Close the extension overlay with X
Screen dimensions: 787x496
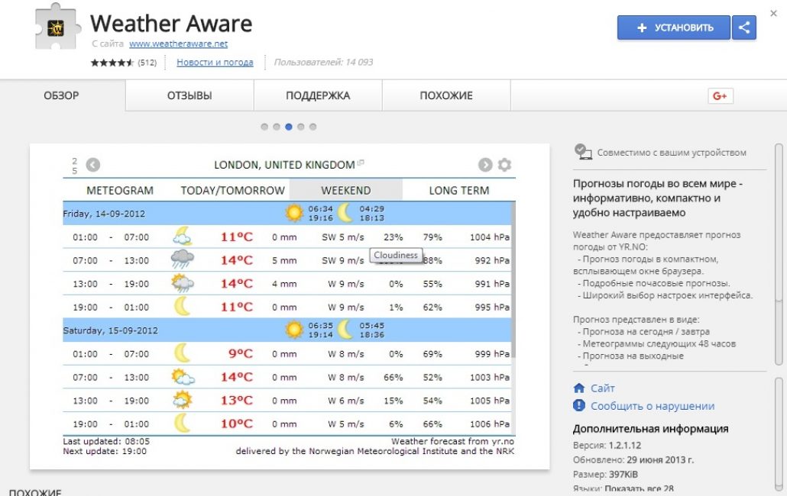coord(773,14)
